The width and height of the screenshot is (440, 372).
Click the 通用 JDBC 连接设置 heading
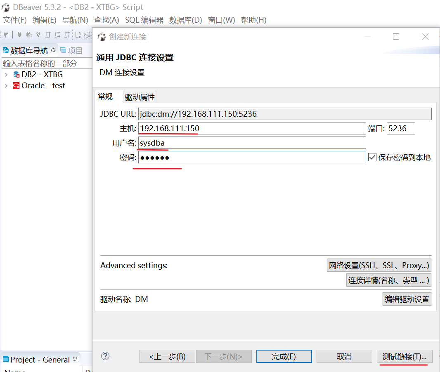click(135, 57)
